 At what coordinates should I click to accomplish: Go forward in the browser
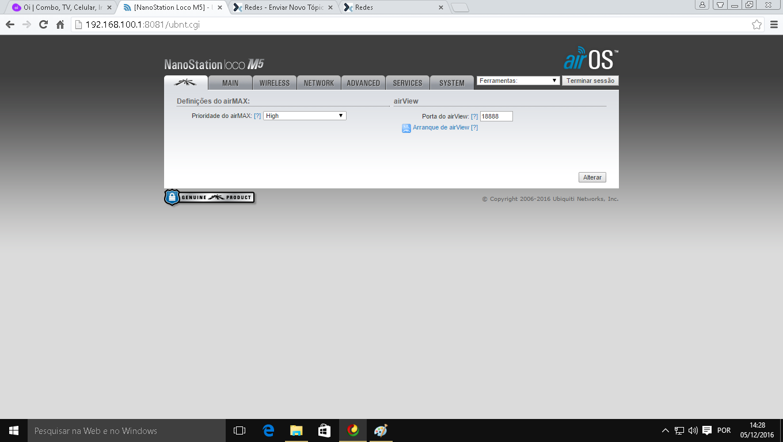coord(26,25)
